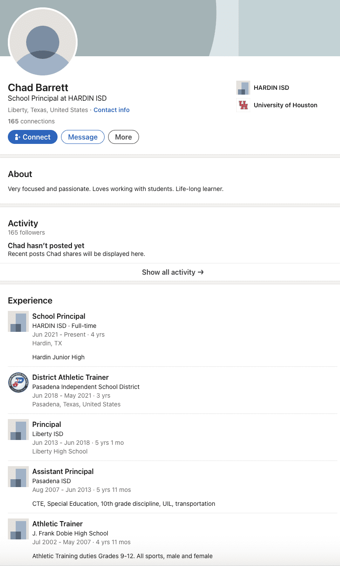Open the Athletic Trainer position title

58,524
